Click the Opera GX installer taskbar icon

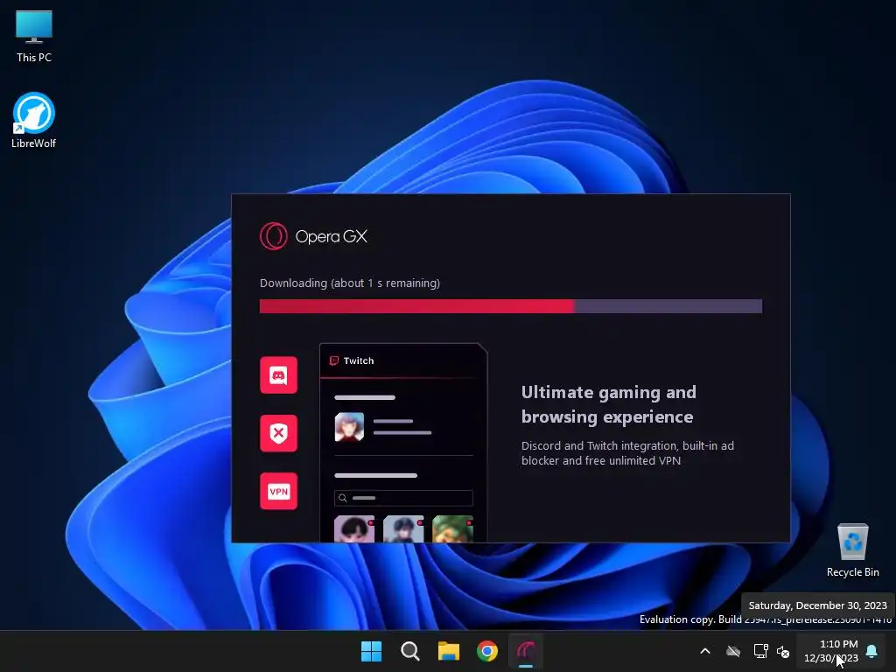point(526,651)
